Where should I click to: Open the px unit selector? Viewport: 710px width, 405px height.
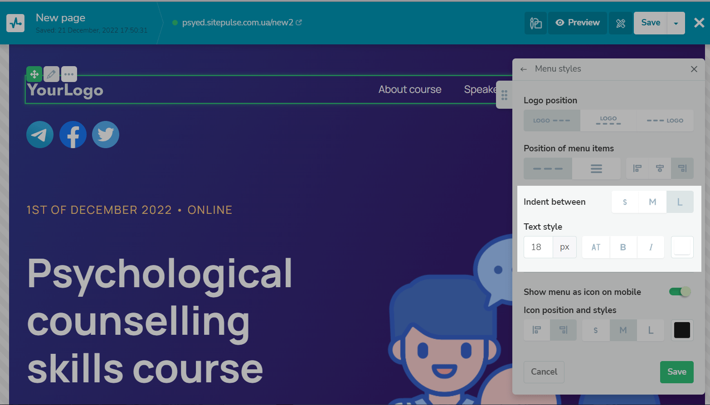564,247
